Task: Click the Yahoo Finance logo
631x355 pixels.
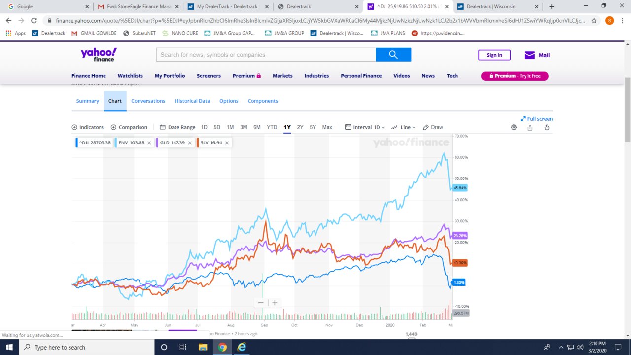Action: coord(99,55)
